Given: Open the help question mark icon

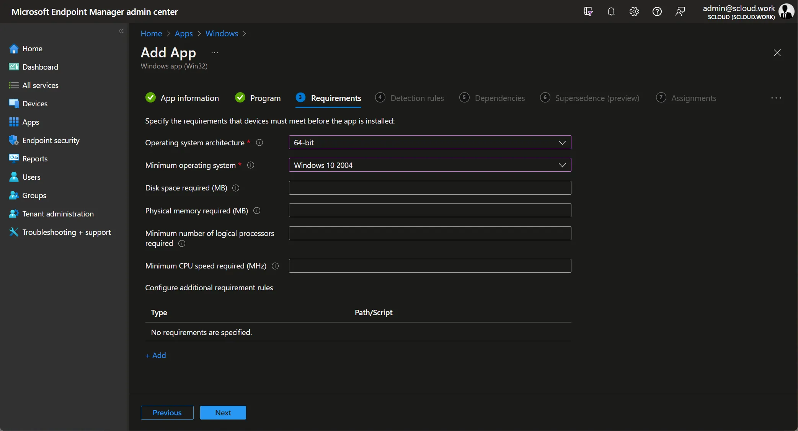Looking at the screenshot, I should click(657, 11).
